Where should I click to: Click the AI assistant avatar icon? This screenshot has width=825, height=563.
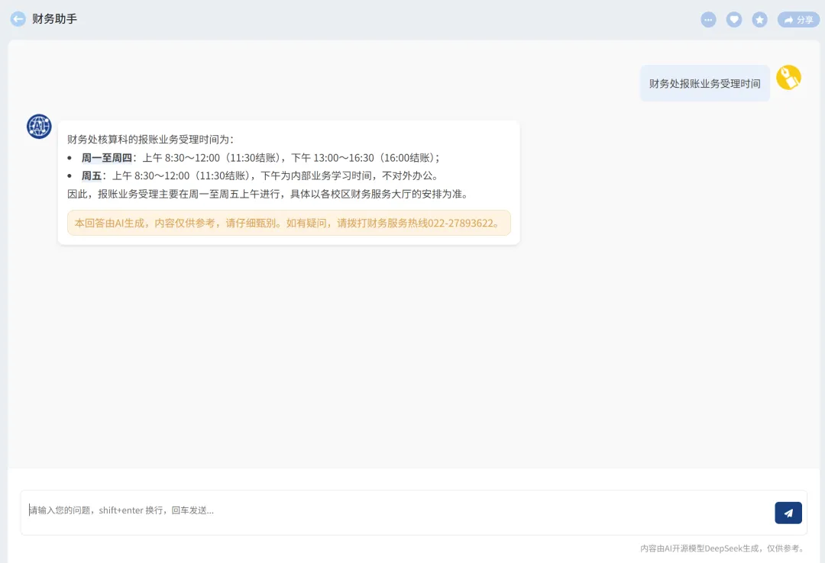pos(39,126)
